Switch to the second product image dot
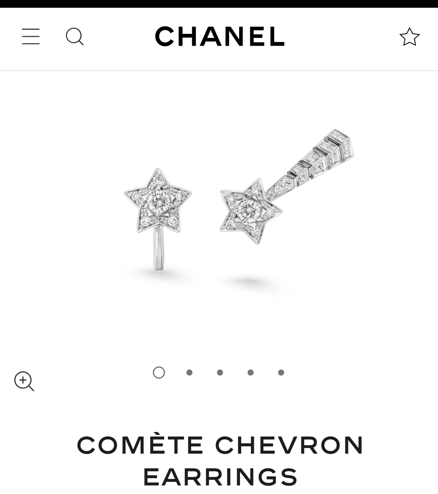Image resolution: width=438 pixels, height=494 pixels. click(x=189, y=373)
